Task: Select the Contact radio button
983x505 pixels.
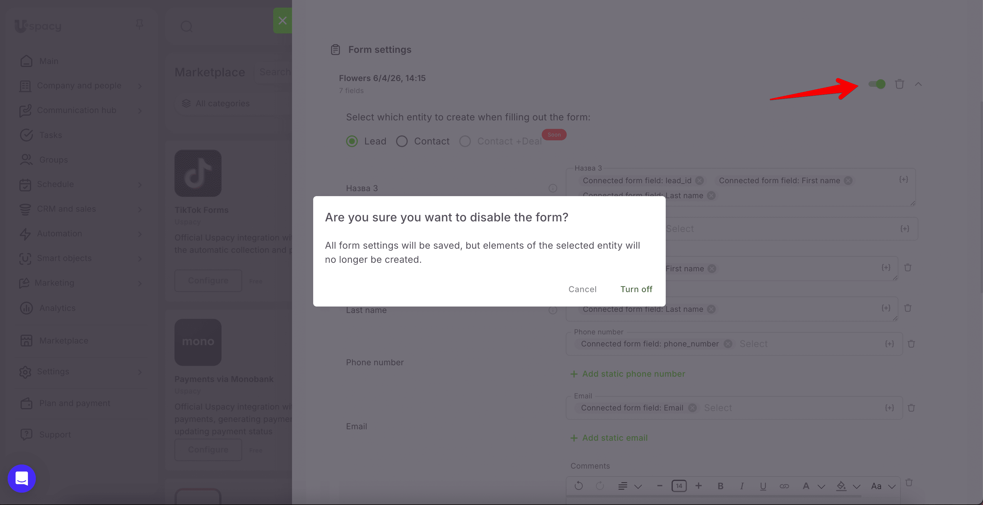Action: pyautogui.click(x=401, y=141)
